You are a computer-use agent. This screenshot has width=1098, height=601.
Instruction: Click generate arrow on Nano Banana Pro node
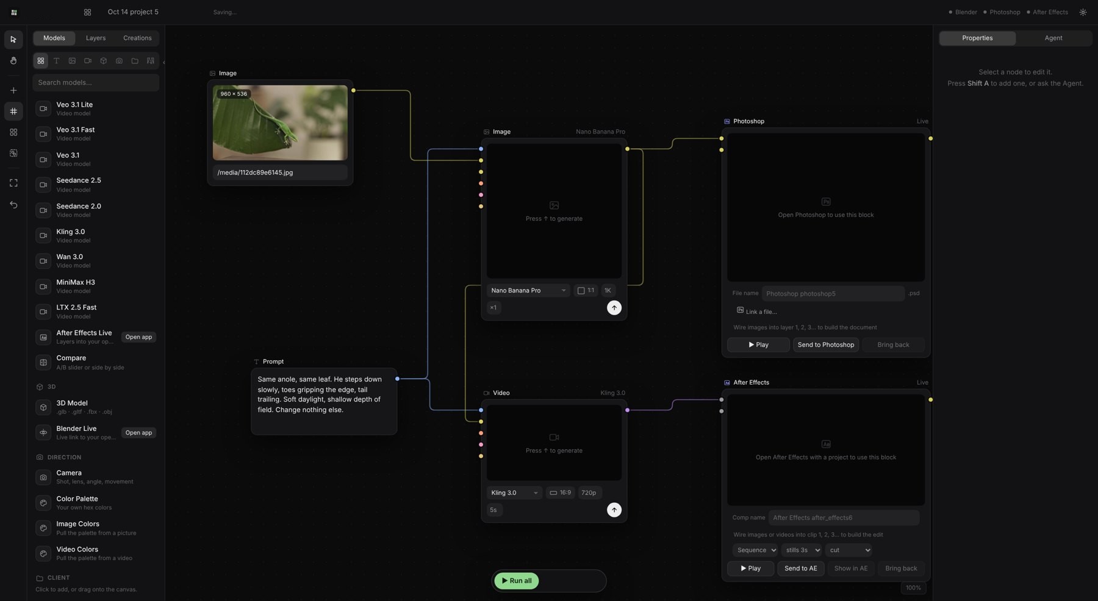614,308
